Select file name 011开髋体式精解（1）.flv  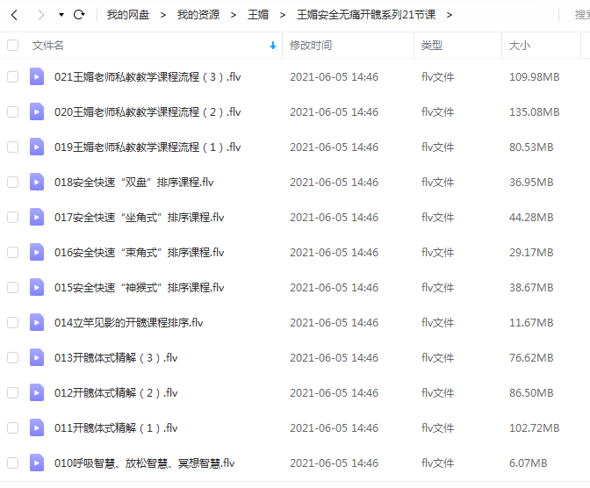click(116, 427)
